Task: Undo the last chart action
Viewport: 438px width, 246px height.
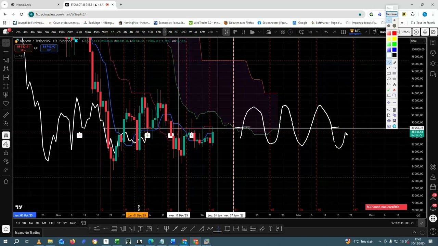Action: click(325, 32)
